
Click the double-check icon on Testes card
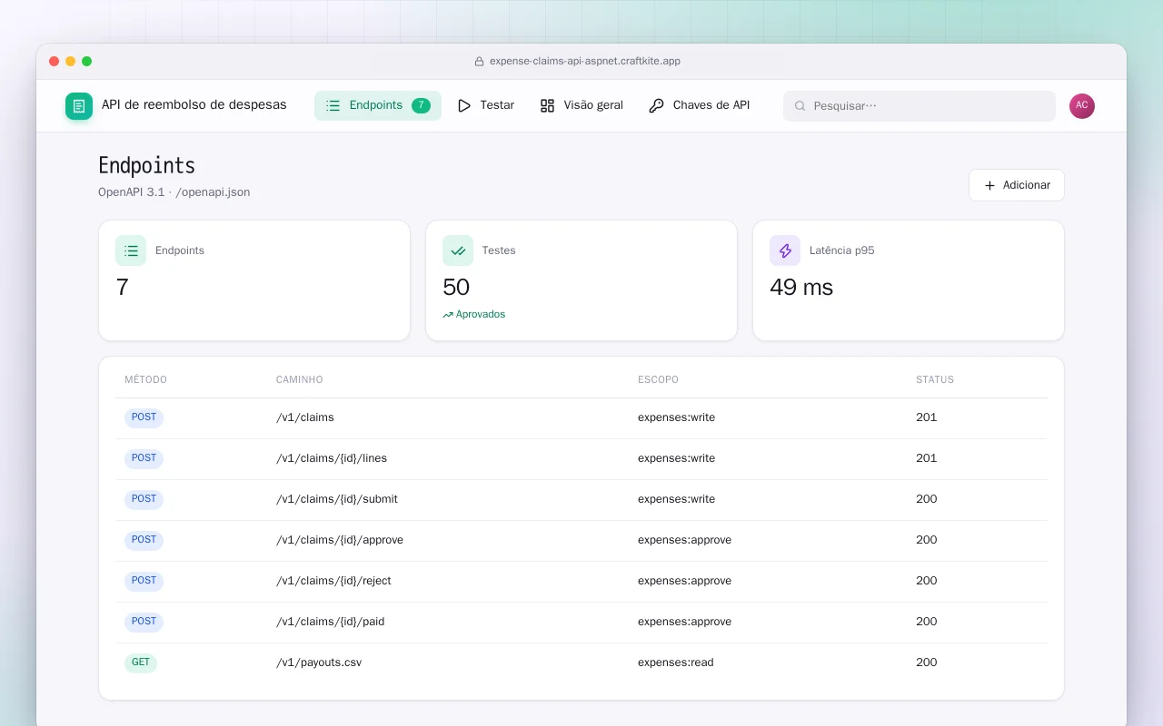pyautogui.click(x=458, y=250)
